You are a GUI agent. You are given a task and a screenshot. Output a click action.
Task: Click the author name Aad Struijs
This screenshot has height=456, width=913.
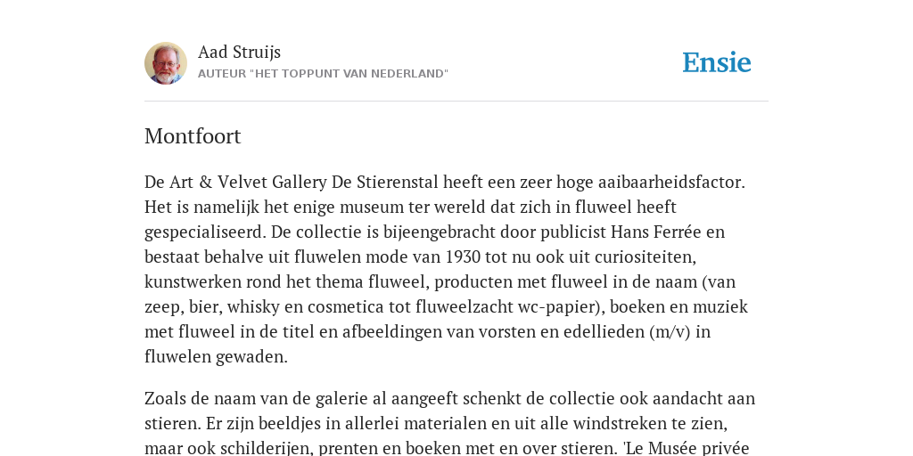239,52
